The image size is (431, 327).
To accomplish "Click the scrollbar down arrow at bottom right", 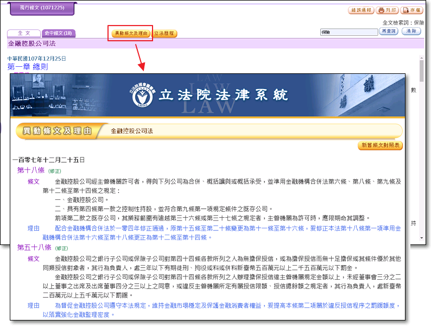I will [422, 238].
